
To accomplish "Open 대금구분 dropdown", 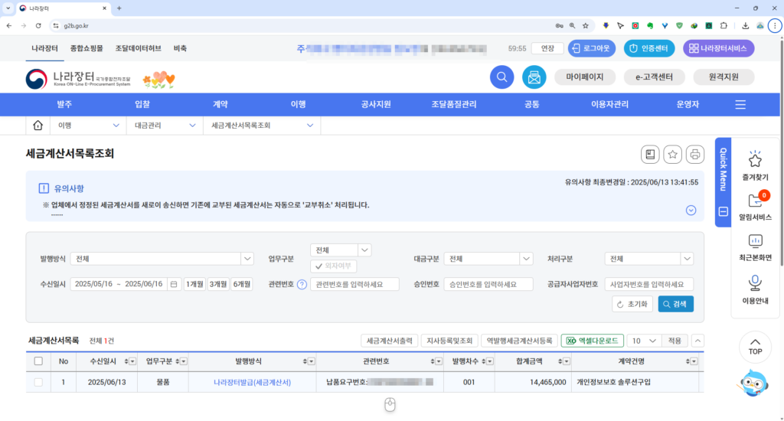I will coord(488,259).
